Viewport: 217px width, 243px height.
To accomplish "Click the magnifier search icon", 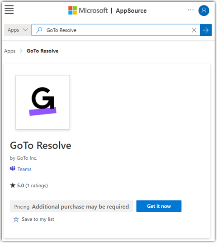I will tap(39, 30).
